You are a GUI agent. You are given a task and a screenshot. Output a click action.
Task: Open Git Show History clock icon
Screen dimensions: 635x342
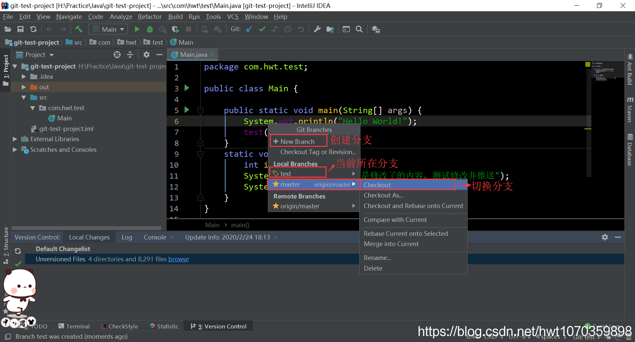tap(288, 29)
